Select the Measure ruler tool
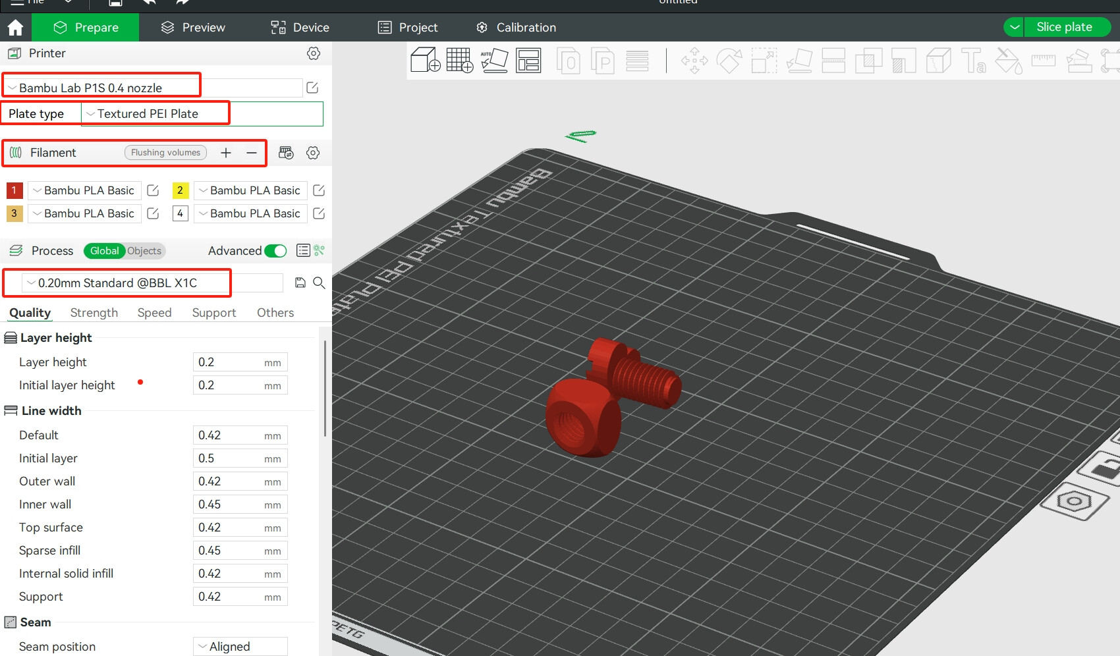The height and width of the screenshot is (656, 1120). click(1043, 61)
